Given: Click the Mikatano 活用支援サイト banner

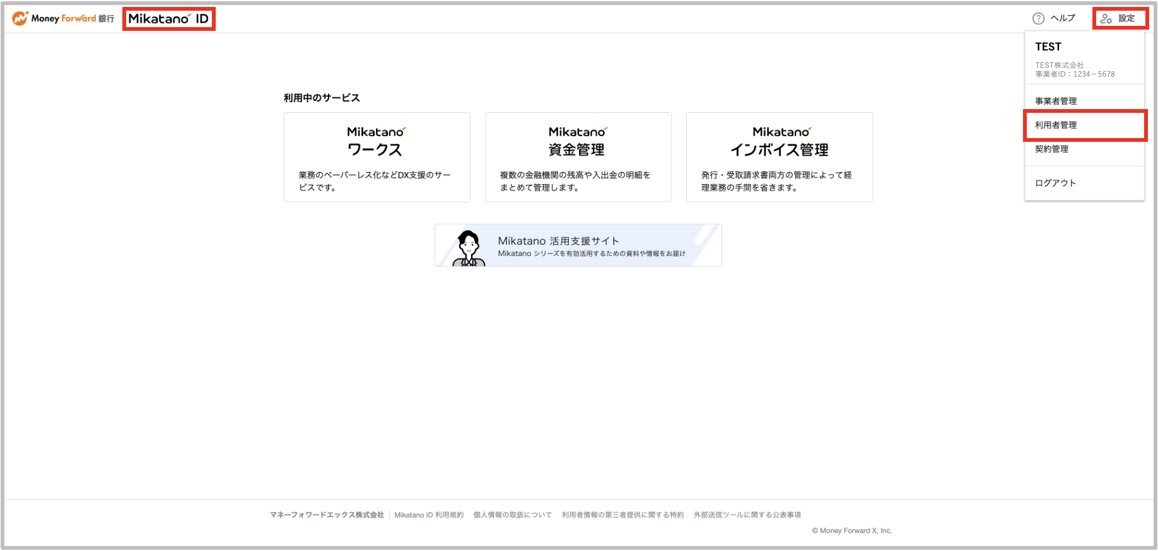Looking at the screenshot, I should coord(578,245).
